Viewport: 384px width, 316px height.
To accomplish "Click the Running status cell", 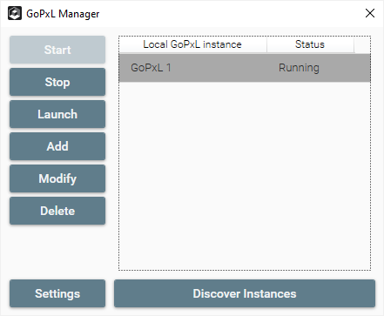I will [x=299, y=68].
